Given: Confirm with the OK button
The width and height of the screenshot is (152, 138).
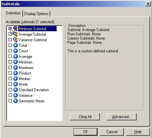Looking at the screenshot, I should [x=85, y=132].
